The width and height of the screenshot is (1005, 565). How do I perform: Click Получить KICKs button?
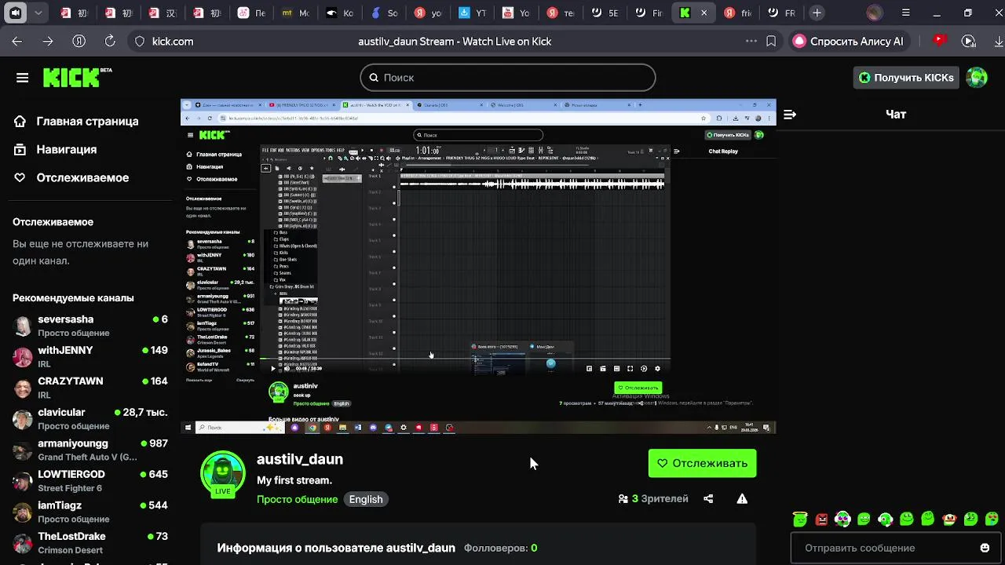(906, 78)
